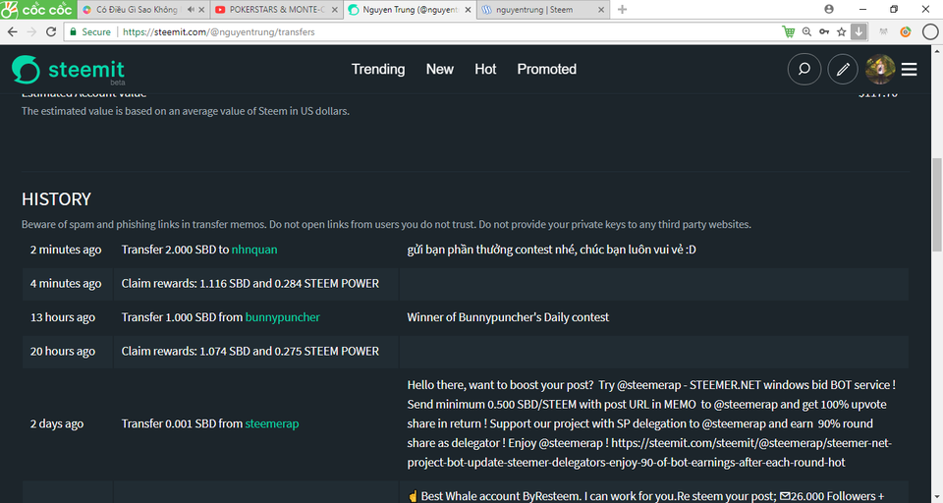The width and height of the screenshot is (943, 503).
Task: Go to Steemit home via the logo
Action: (68, 71)
